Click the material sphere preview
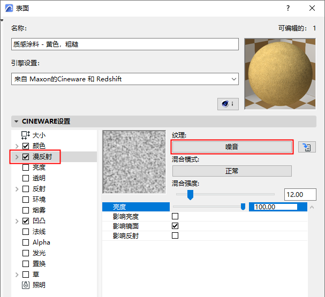325x297 pixels. 280,74
